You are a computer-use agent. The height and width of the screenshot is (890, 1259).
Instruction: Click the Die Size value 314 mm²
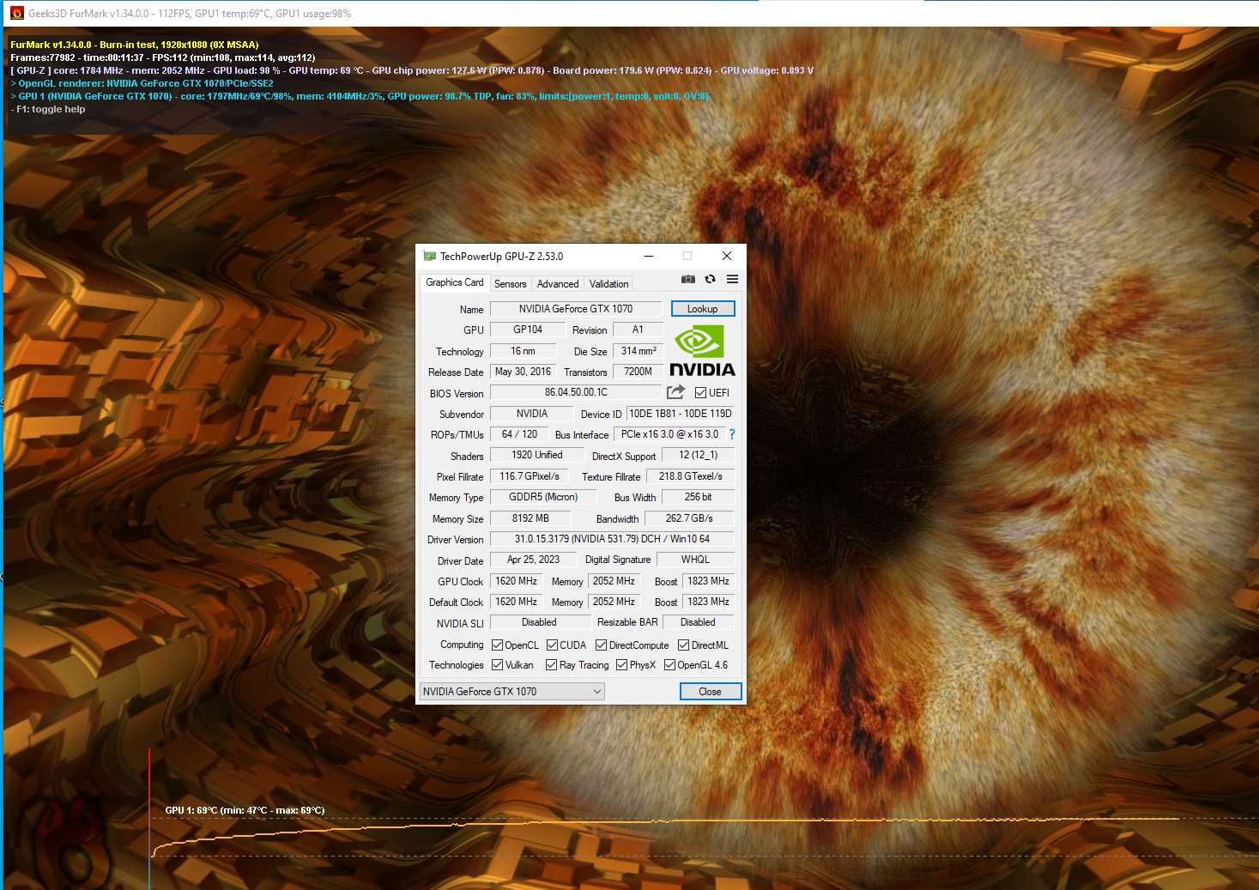click(639, 351)
